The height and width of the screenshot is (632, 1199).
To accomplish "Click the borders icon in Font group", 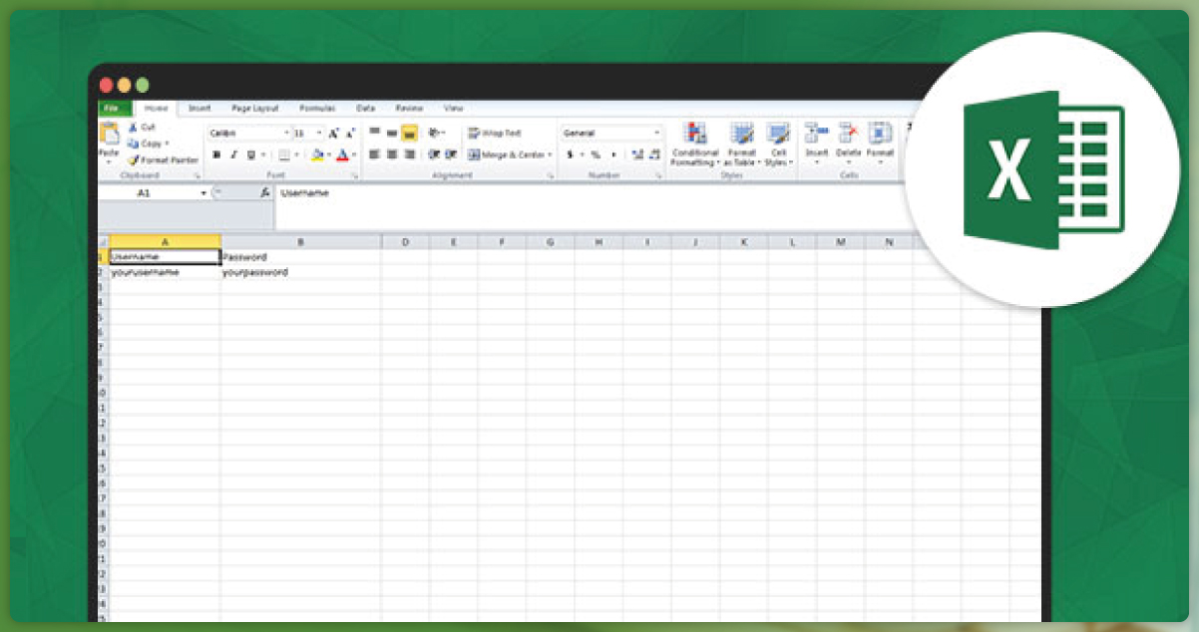I will coord(283,155).
